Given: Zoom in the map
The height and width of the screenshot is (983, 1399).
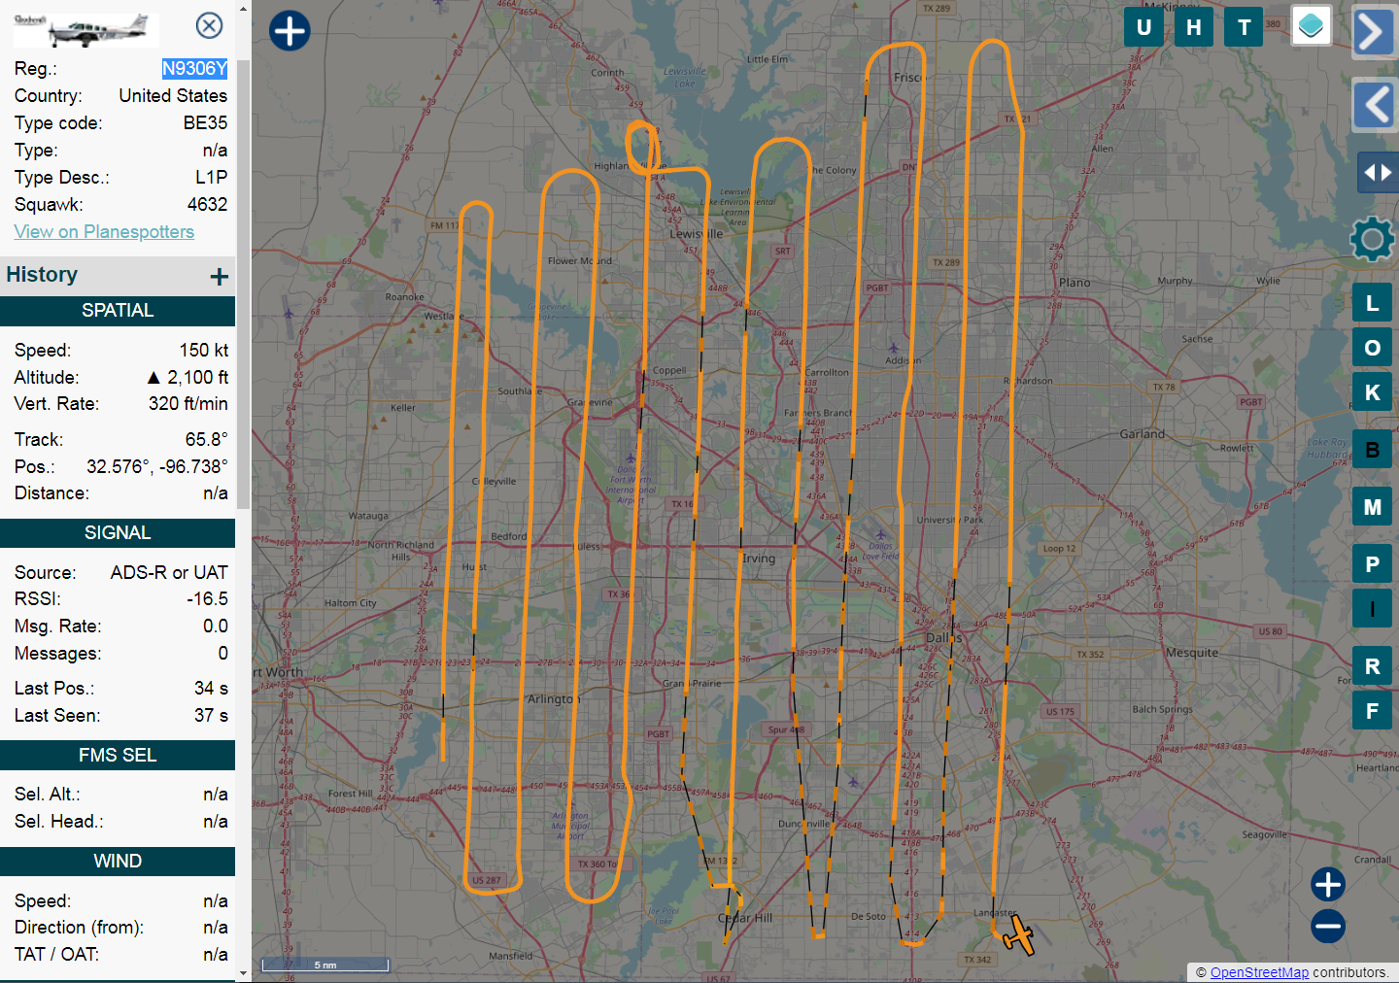Looking at the screenshot, I should 1327,884.
